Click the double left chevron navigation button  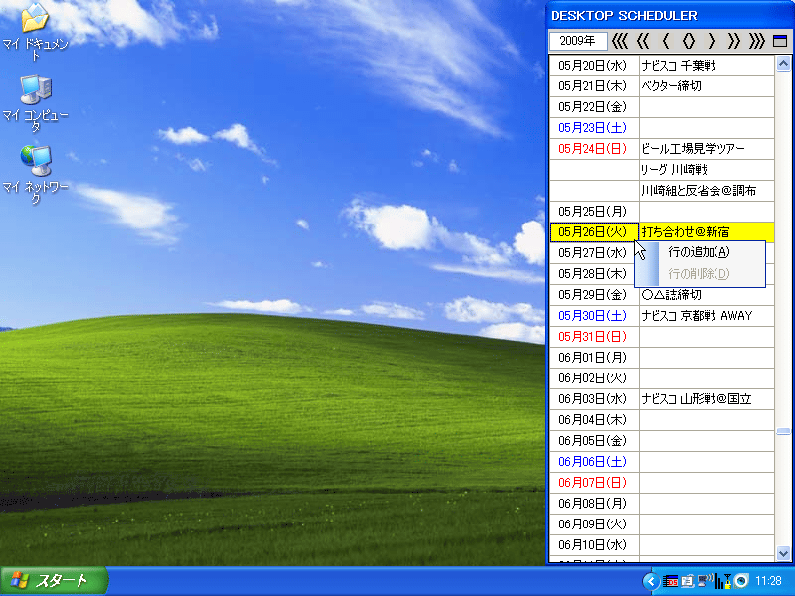pos(642,41)
